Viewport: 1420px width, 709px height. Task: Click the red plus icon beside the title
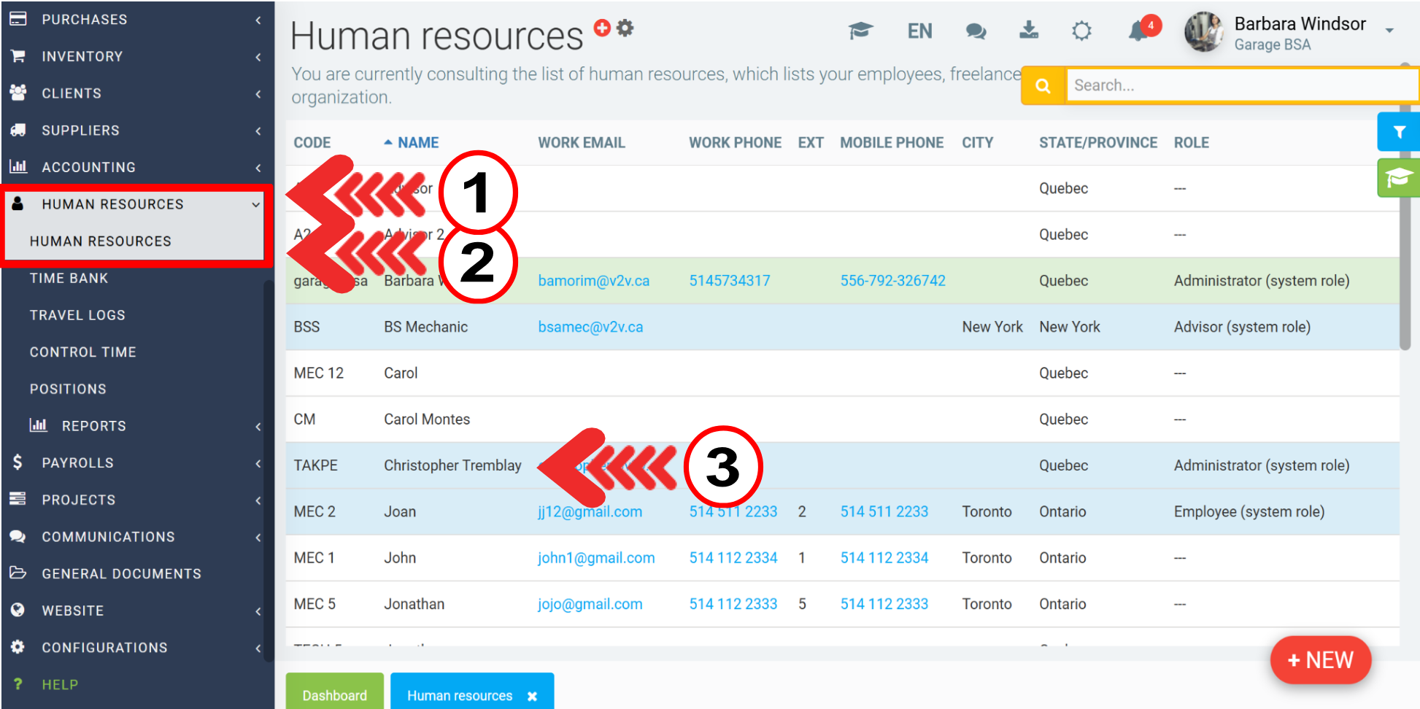pyautogui.click(x=602, y=28)
